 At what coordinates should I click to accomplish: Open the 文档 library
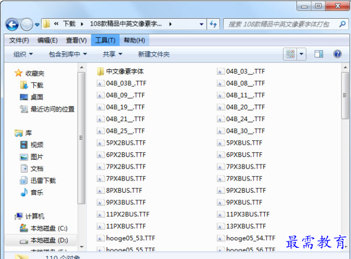point(37,169)
